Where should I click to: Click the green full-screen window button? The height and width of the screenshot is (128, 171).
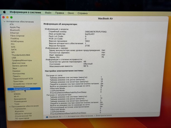click(x=11, y=17)
